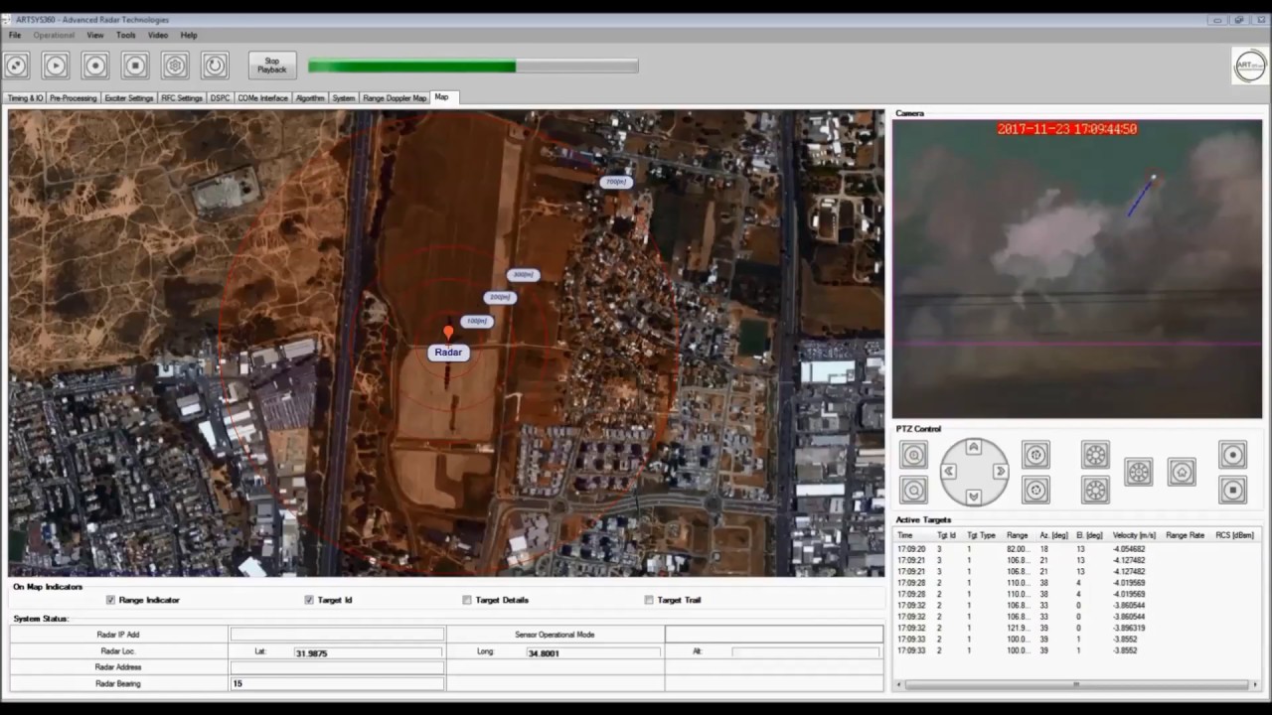Click the stop icon in PTZ Control
The width and height of the screenshot is (1272, 715).
coord(1232,490)
